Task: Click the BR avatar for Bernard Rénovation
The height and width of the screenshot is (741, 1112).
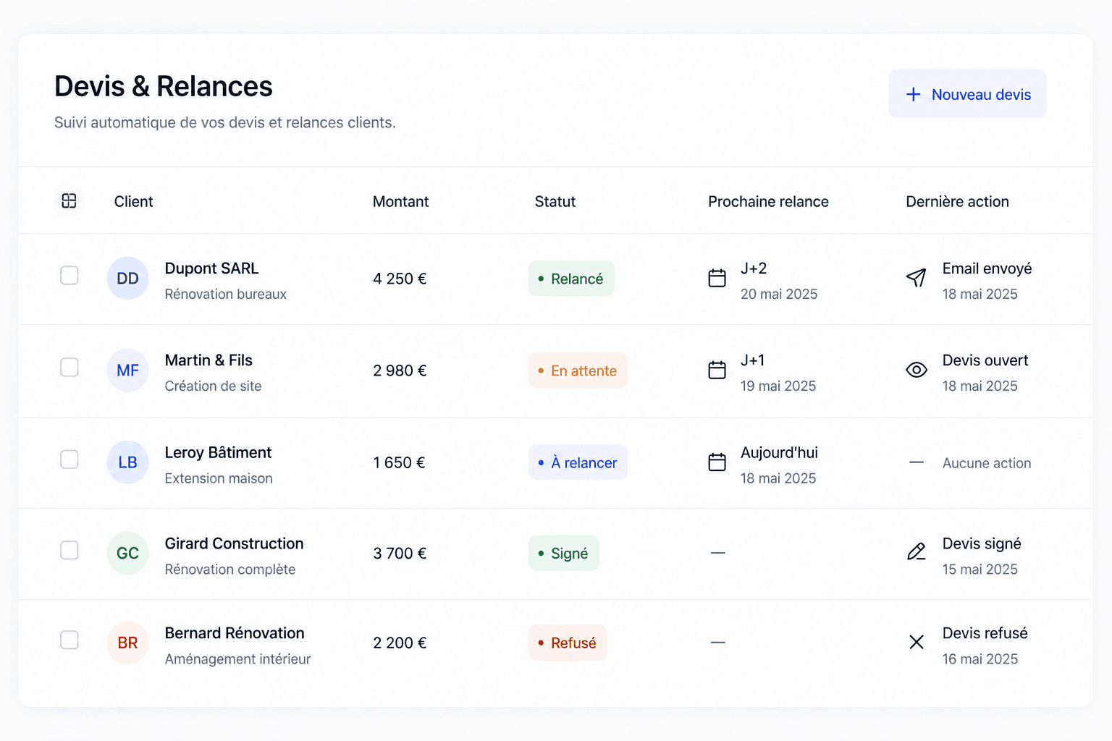Action: (127, 643)
